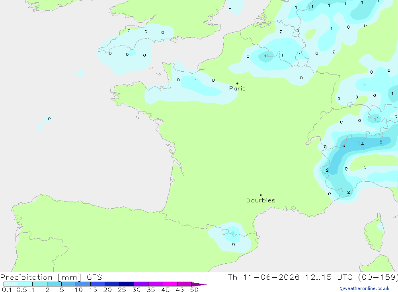The image size is (398, 292).
Task: Pick the 20–25 mm legend swatch
Action: (x=112, y=284)
